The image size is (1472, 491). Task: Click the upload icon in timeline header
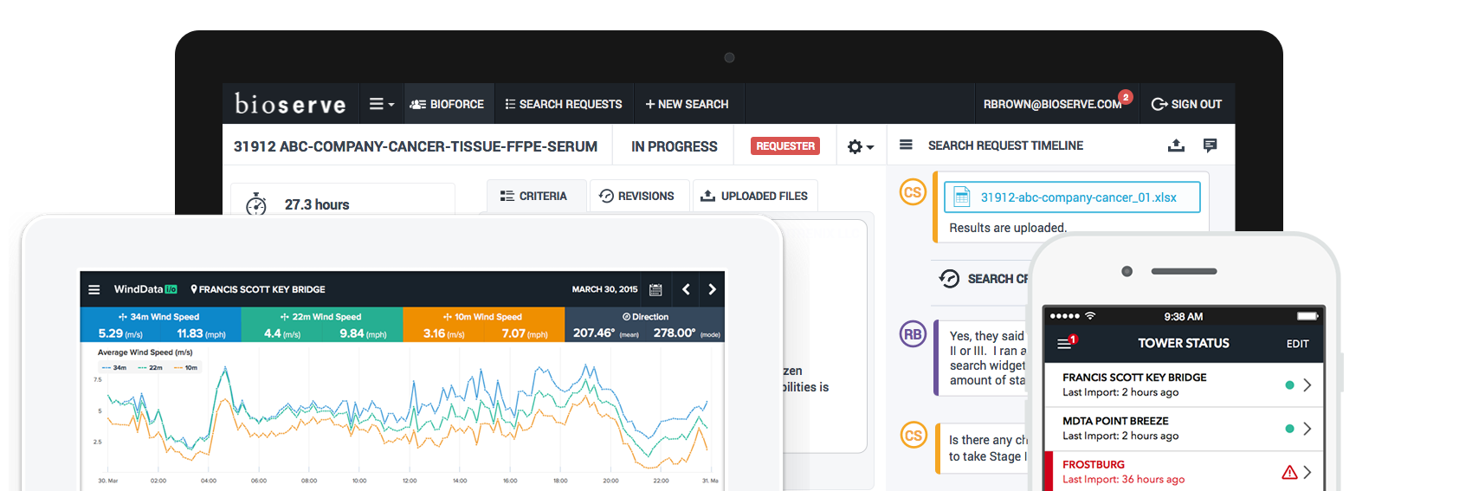pos(1176,145)
